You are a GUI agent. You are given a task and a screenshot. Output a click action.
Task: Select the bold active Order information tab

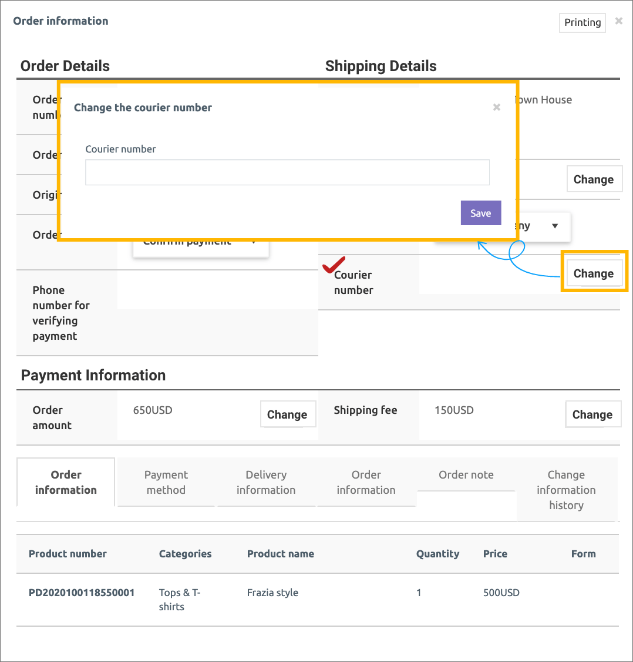(x=66, y=482)
